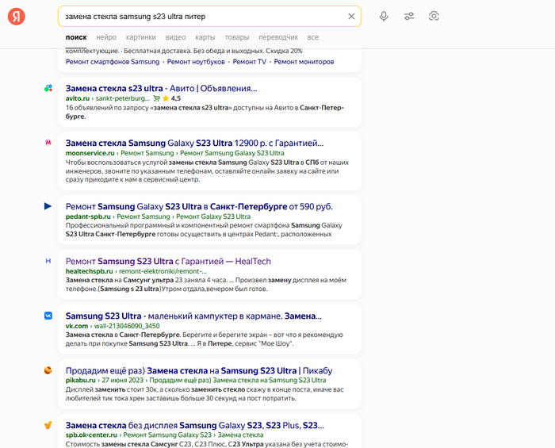Open the все tab menu
555x448 pixels.
[x=313, y=37]
